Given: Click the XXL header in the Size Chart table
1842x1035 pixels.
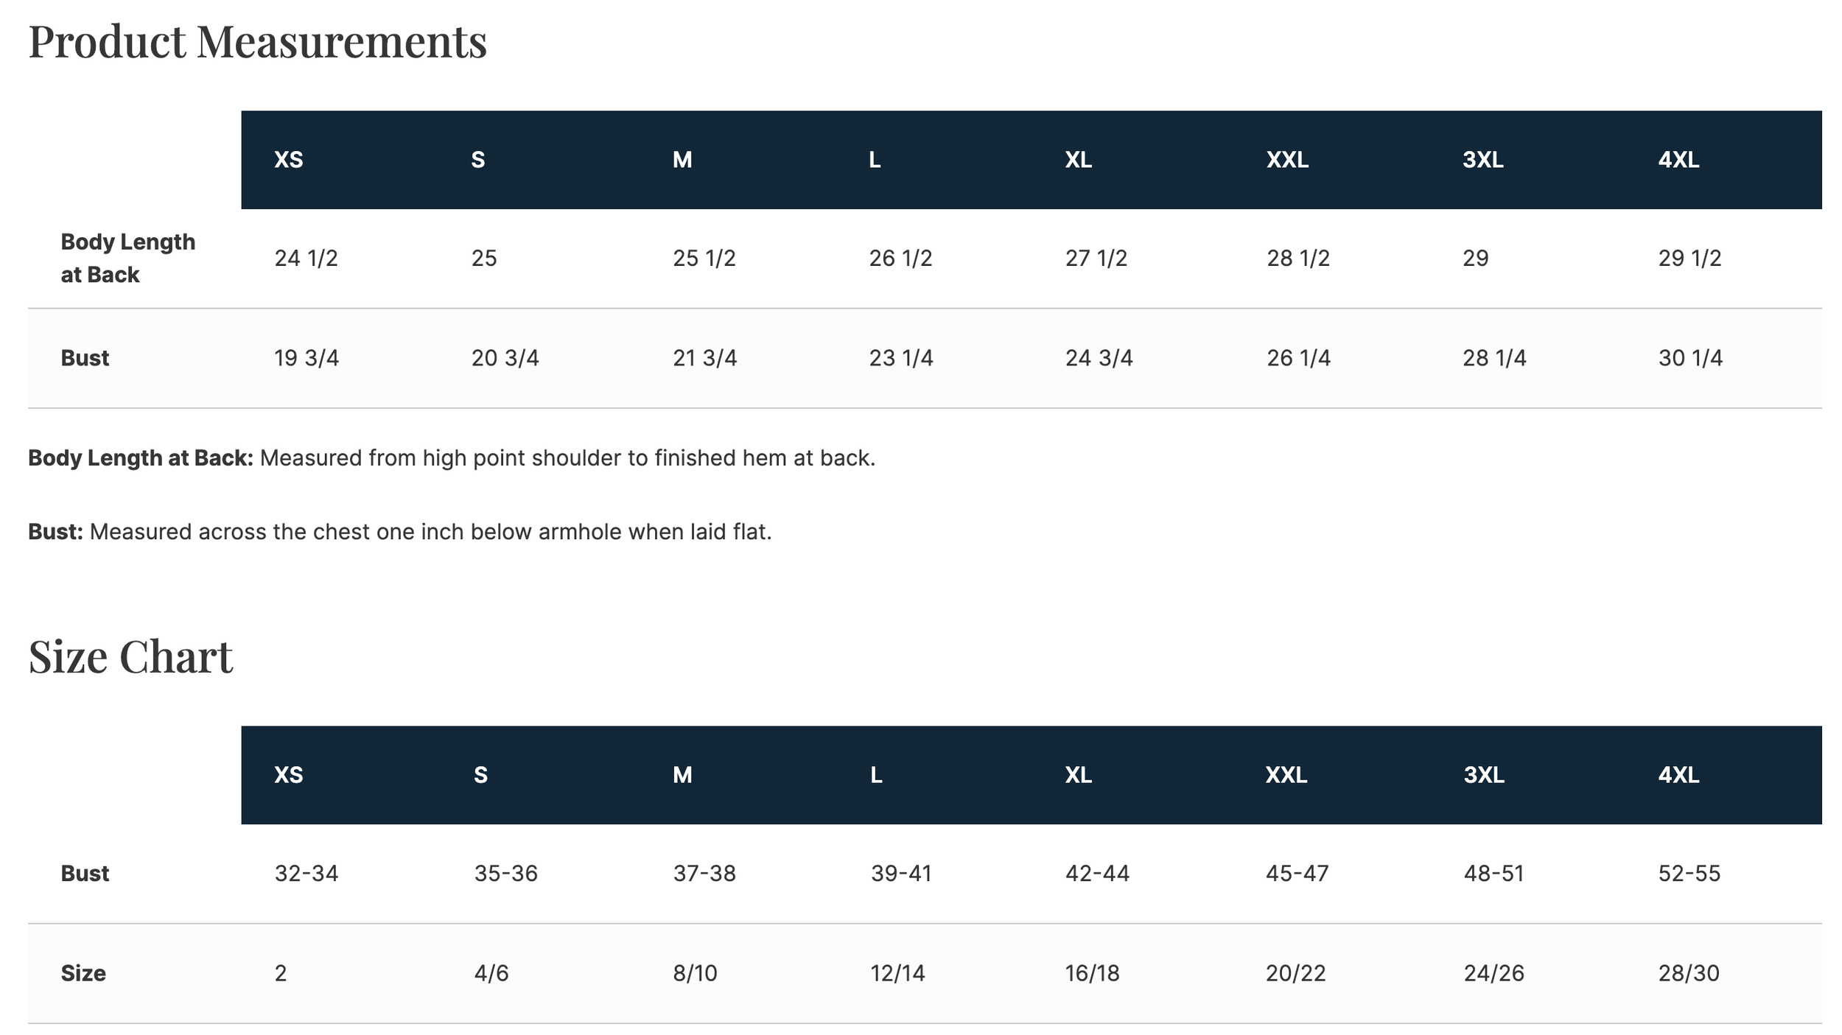Looking at the screenshot, I should [x=1286, y=775].
